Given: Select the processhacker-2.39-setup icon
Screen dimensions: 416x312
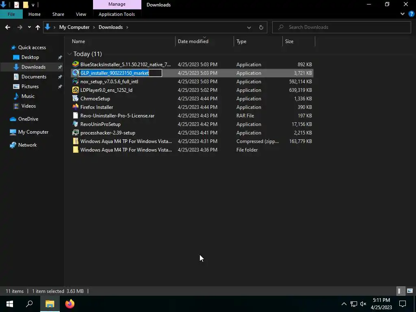Looking at the screenshot, I should click(76, 132).
